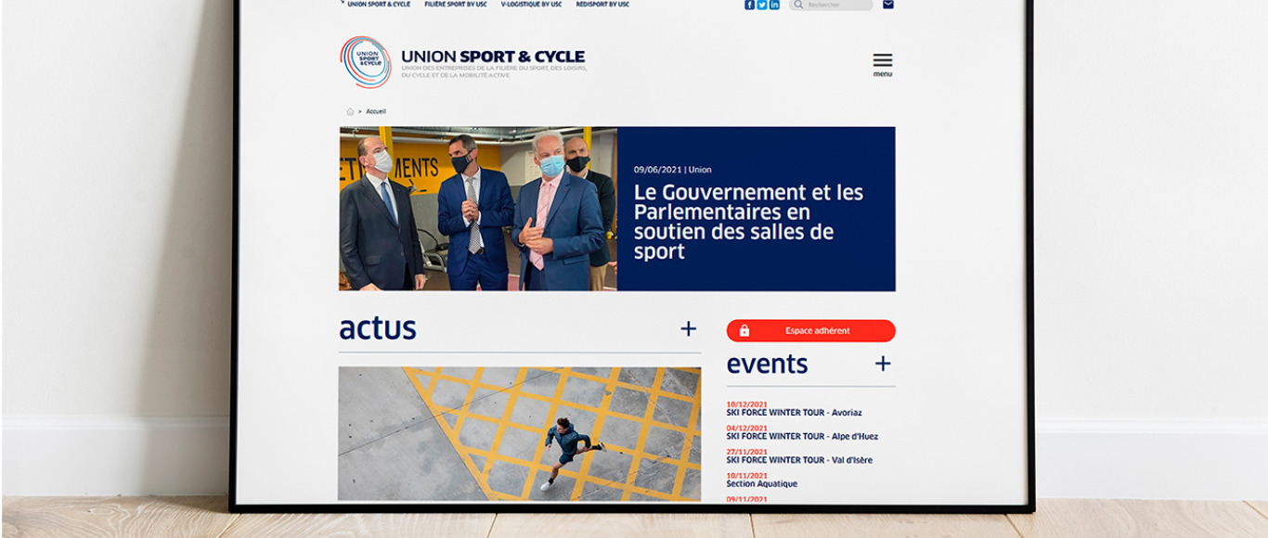The width and height of the screenshot is (1268, 538).
Task: Open the Section Aquatique event link
Action: coord(762,484)
